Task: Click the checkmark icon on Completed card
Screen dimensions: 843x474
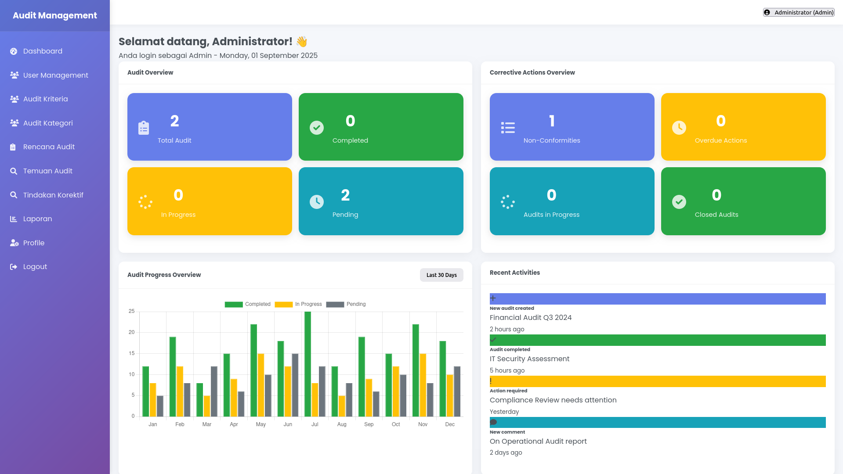Action: (316, 128)
